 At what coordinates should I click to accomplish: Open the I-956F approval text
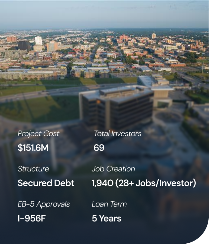pyautogui.click(x=32, y=218)
